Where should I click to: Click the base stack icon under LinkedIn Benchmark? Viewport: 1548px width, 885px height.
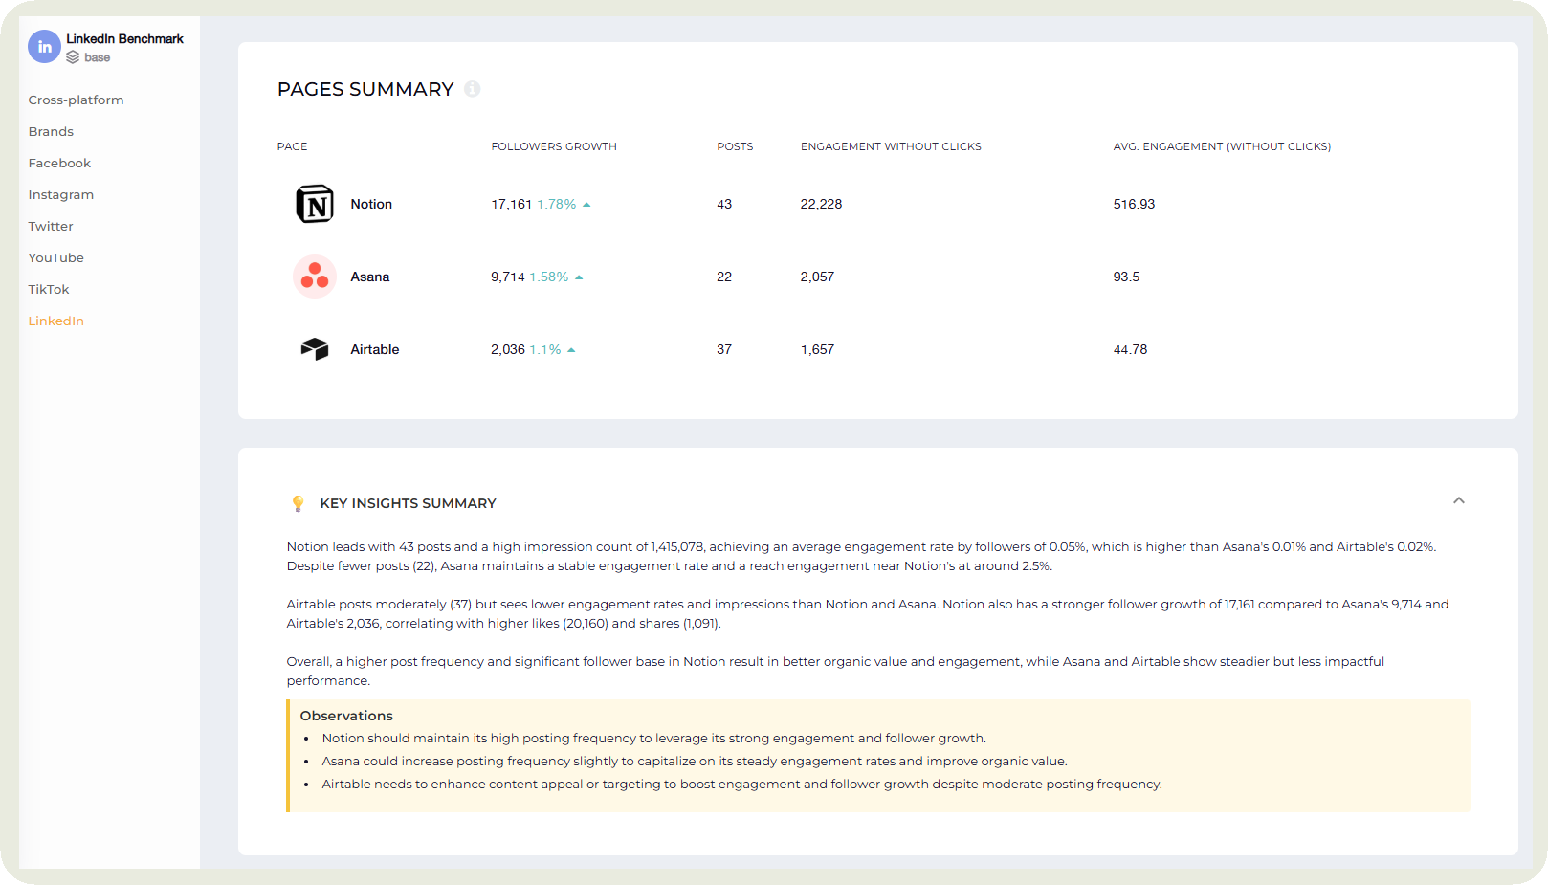[73, 57]
